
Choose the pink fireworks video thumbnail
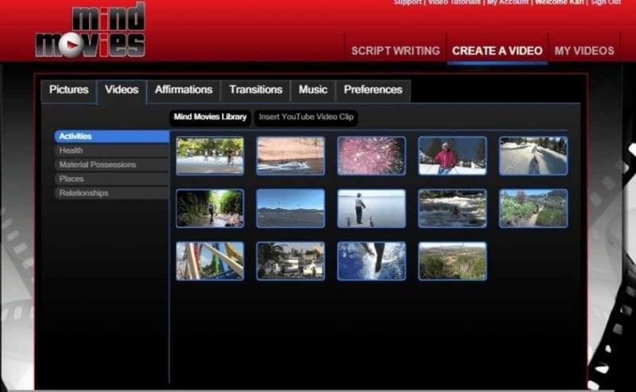pos(371,156)
